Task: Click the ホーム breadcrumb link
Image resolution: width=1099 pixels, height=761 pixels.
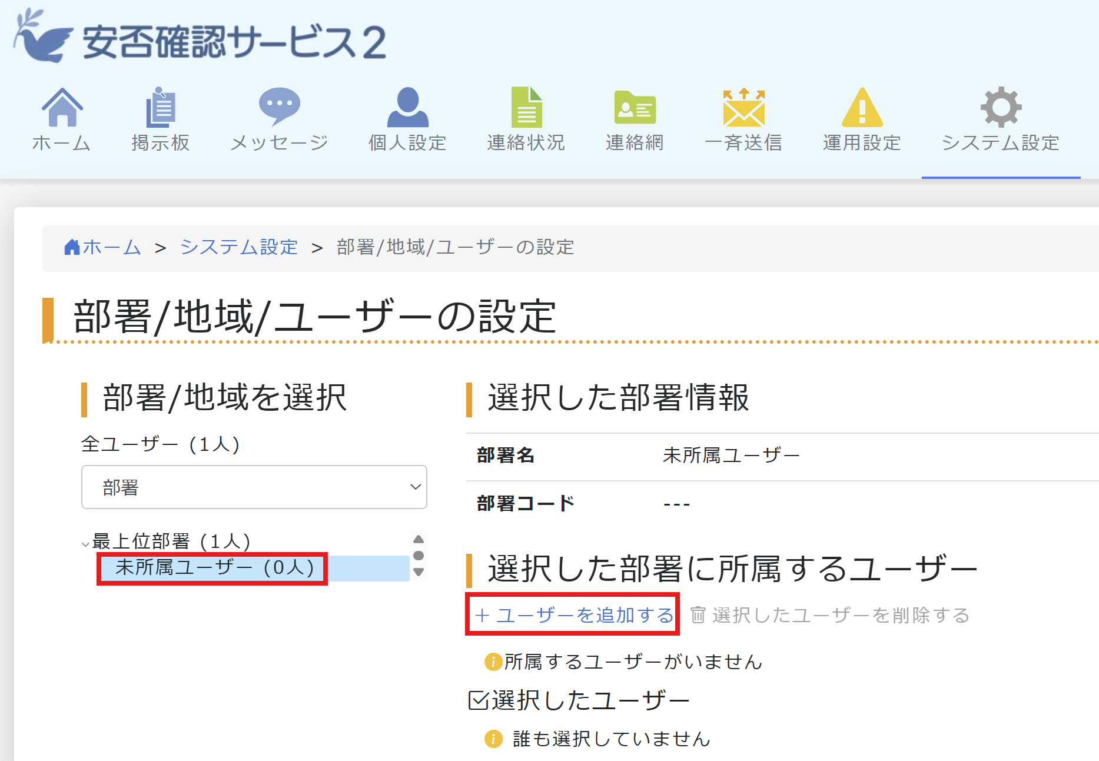Action: (x=104, y=247)
